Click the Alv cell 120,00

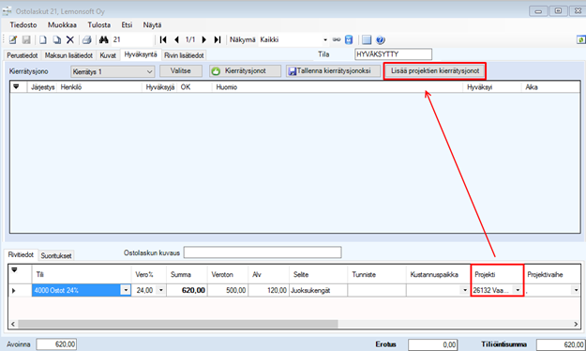coord(269,290)
